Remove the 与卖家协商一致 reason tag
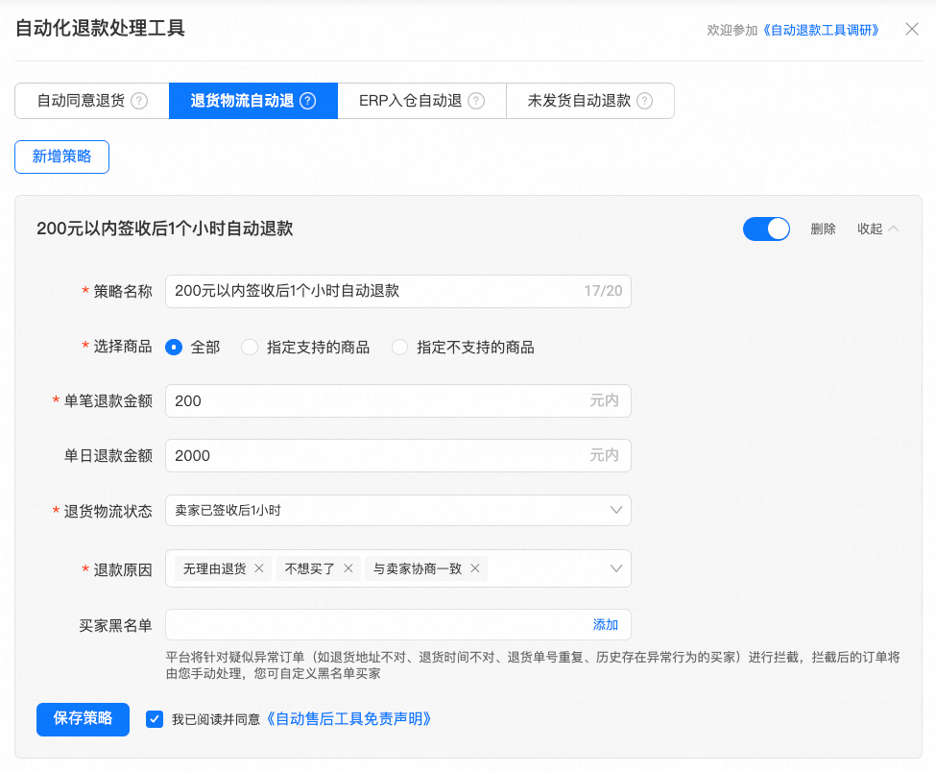Image resolution: width=936 pixels, height=772 pixels. 475,568
